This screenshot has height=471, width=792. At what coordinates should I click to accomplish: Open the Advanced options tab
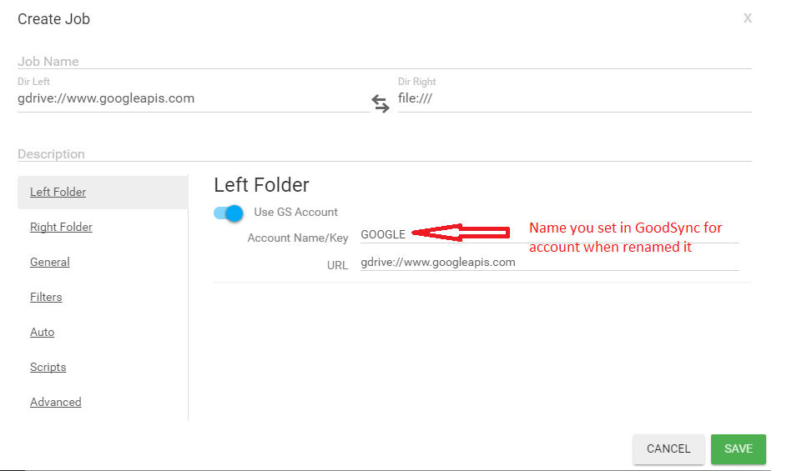pyautogui.click(x=56, y=402)
